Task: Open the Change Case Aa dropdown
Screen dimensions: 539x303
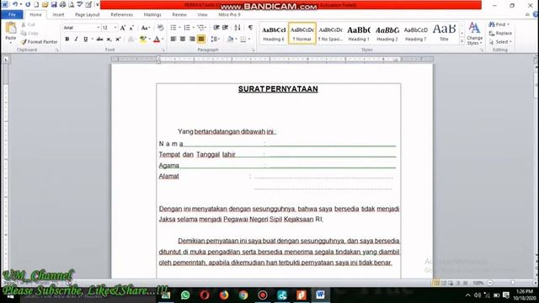Action: tap(146, 28)
